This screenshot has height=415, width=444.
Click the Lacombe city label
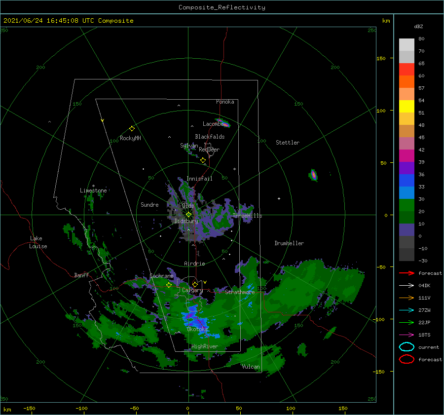tap(213, 124)
